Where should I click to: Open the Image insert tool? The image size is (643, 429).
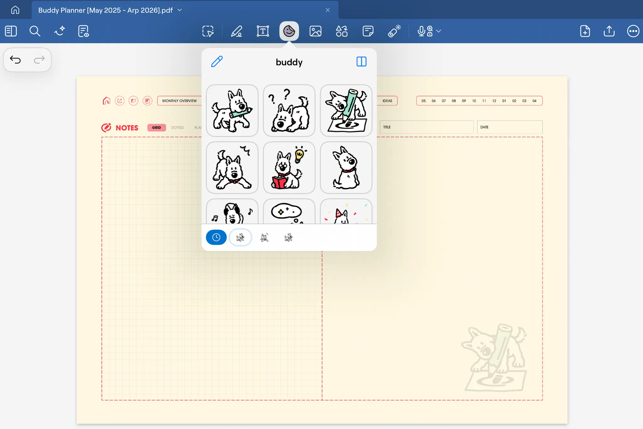point(315,31)
